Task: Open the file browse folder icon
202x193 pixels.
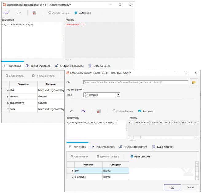Action: [x=194, y=82]
